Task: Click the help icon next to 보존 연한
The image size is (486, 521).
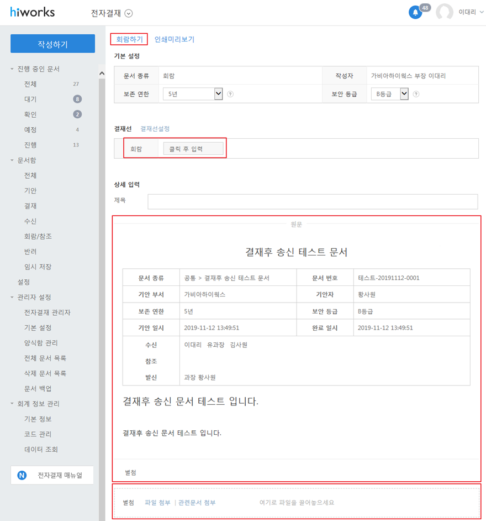Action: 230,94
